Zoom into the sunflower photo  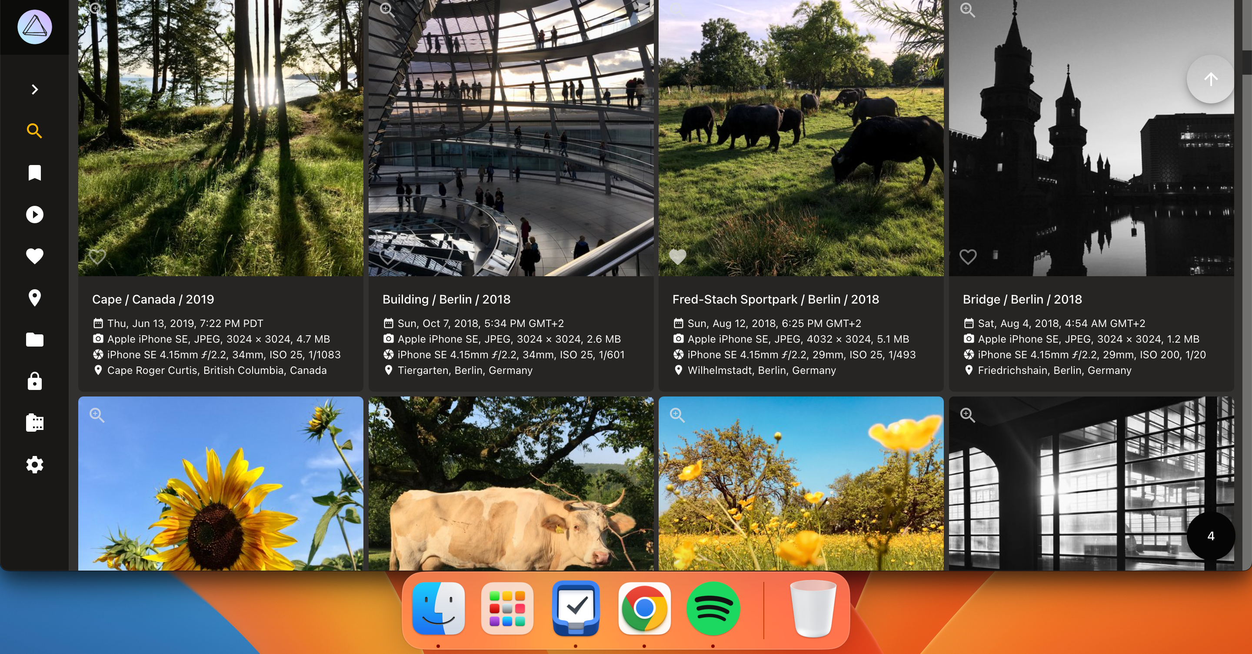[97, 415]
